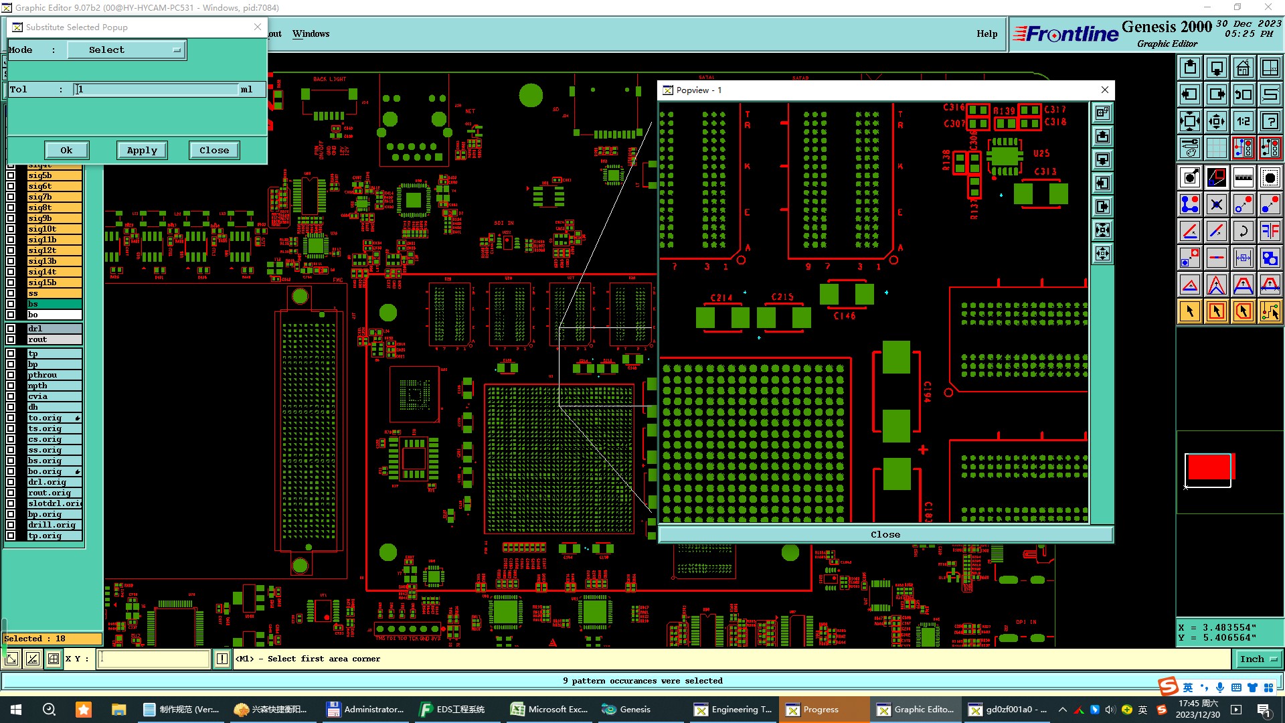Select the ruler measure tool icon

(1244, 177)
